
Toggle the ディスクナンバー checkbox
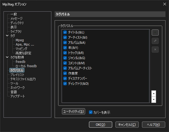click(65, 79)
